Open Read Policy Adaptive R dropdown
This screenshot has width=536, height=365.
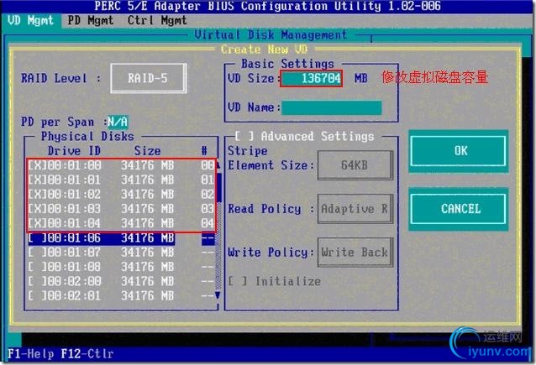(355, 209)
